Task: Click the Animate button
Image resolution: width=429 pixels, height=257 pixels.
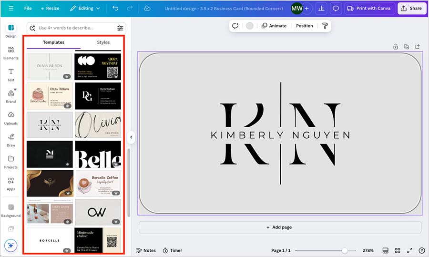Action: (x=274, y=26)
